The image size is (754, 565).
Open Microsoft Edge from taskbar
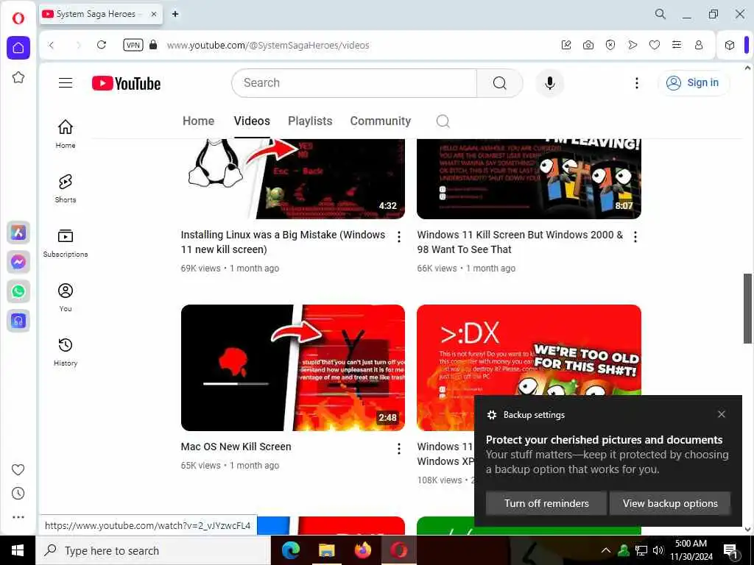tap(291, 550)
